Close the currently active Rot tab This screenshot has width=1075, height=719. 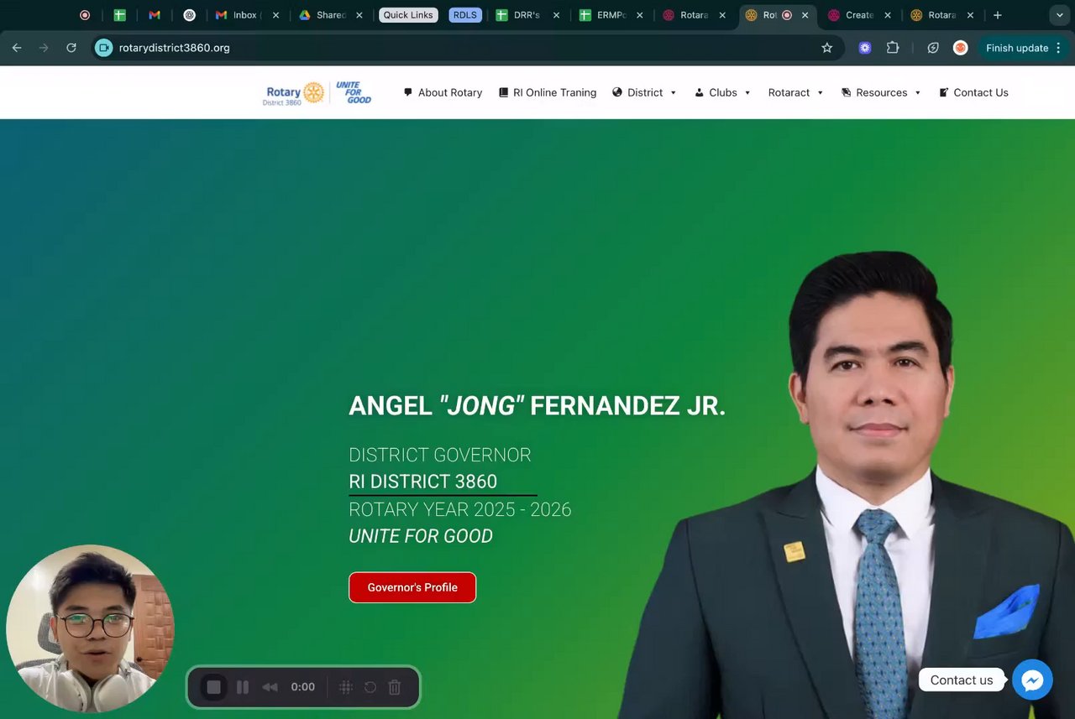tap(805, 15)
